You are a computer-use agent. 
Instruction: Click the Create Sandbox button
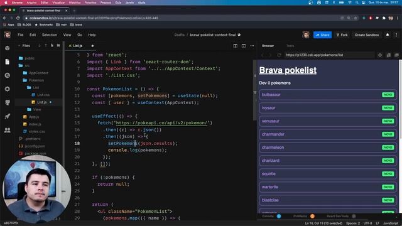pos(367,35)
